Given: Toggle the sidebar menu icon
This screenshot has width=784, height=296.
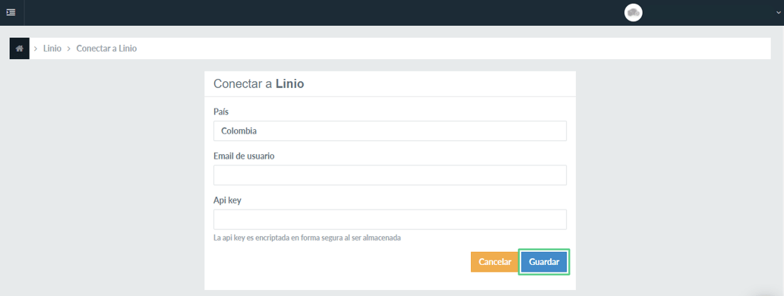Looking at the screenshot, I should [11, 12].
